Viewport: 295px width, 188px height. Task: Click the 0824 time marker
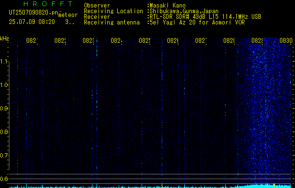click(117, 40)
